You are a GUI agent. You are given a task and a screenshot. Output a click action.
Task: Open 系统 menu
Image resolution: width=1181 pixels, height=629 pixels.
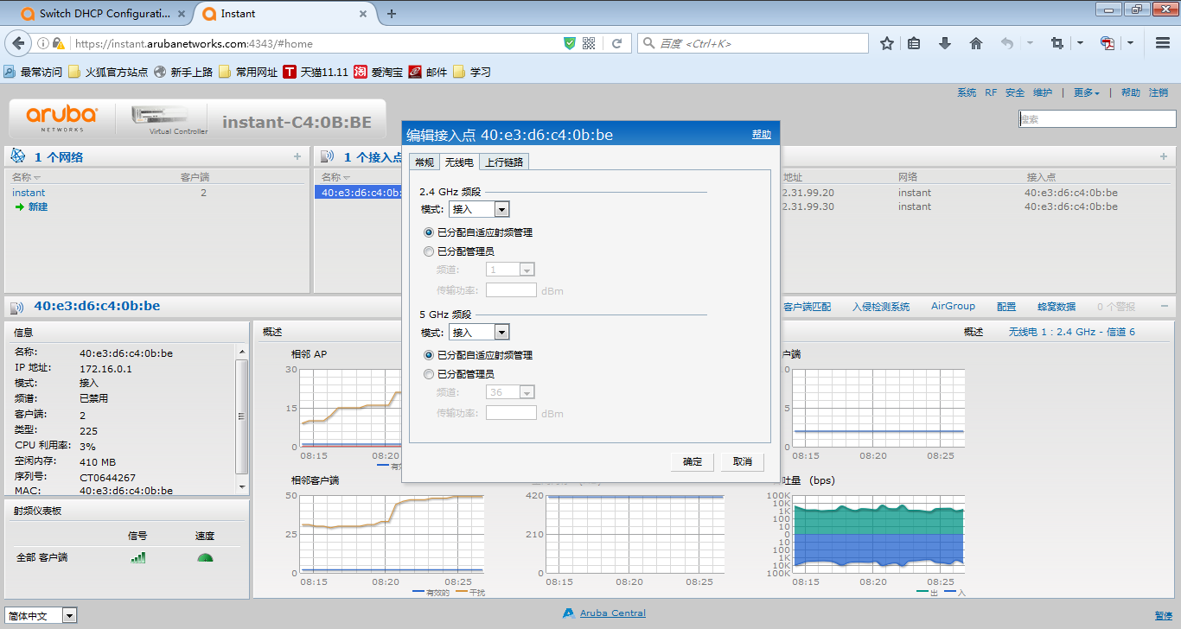point(967,92)
